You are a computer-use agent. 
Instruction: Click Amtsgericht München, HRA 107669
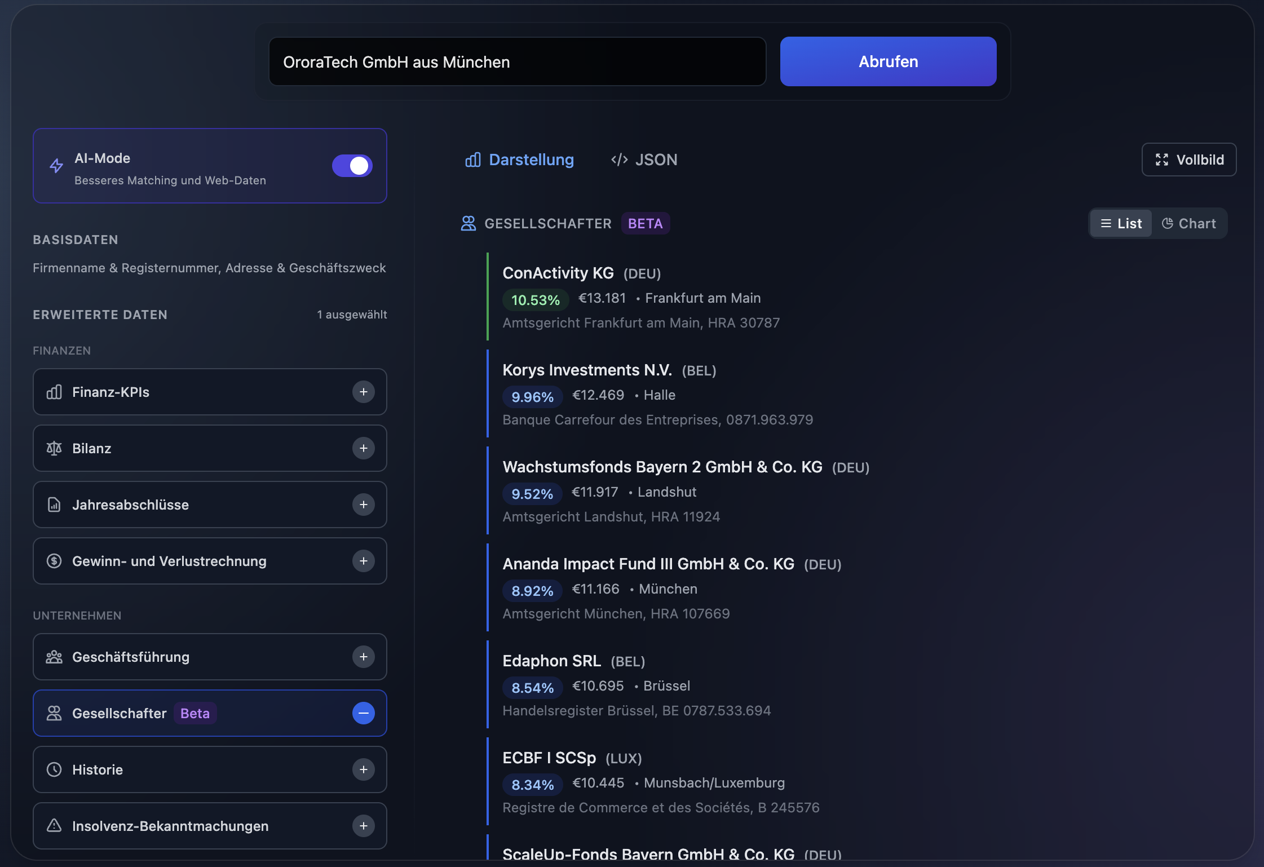tap(616, 613)
